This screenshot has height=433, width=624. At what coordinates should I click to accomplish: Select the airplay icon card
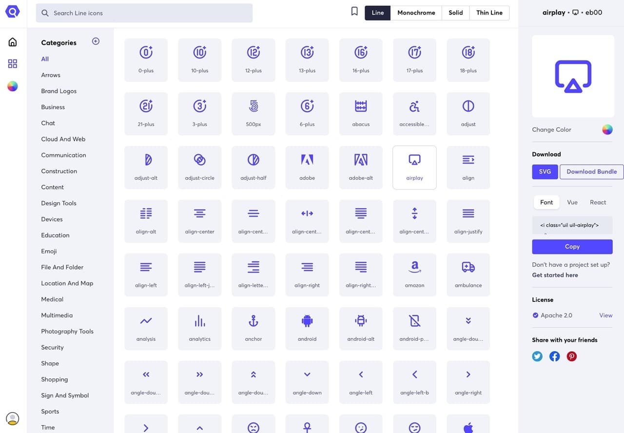414,167
